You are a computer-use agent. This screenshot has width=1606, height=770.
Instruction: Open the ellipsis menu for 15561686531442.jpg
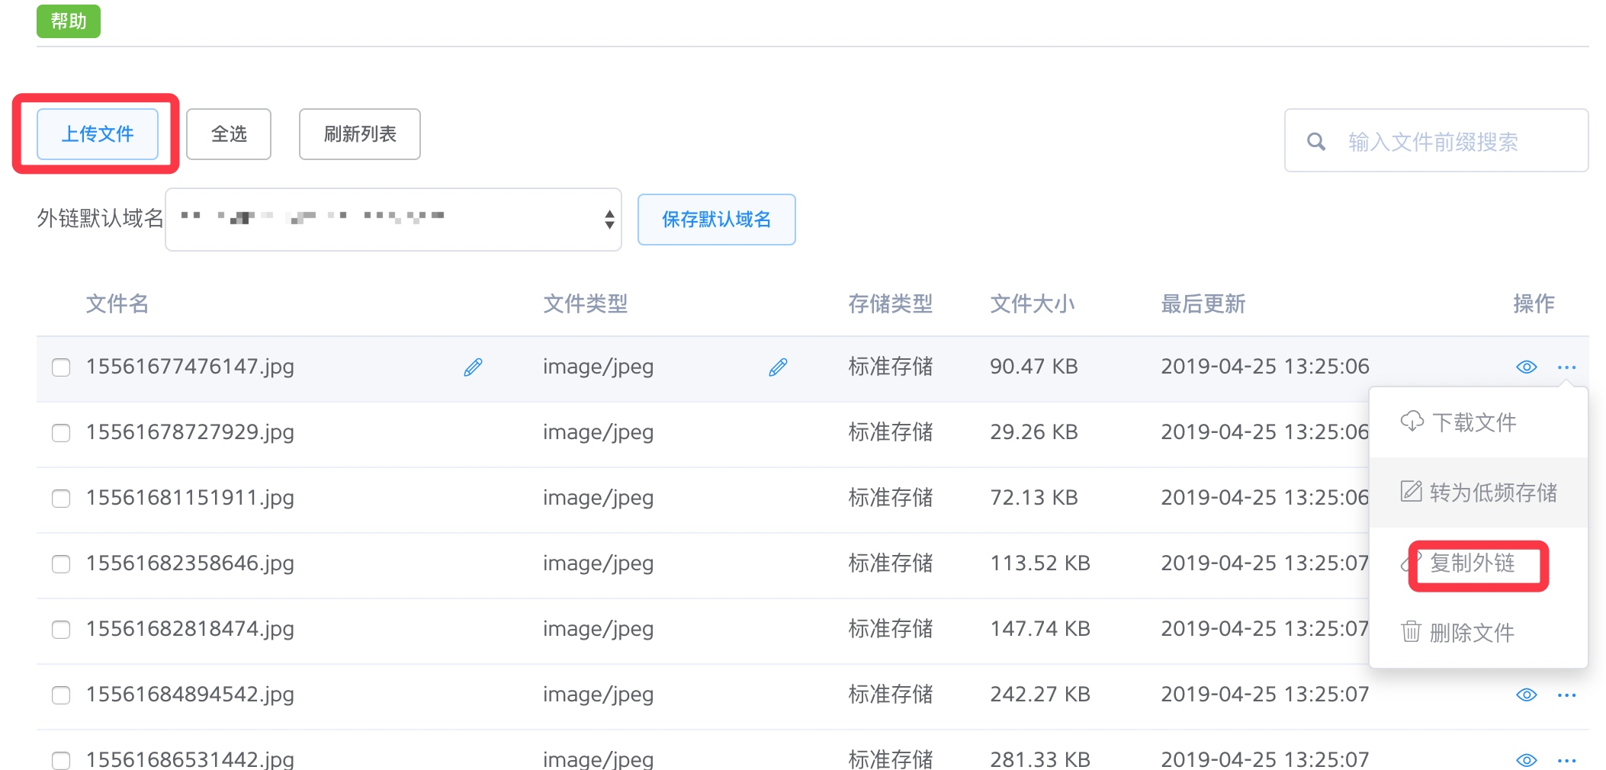[1567, 761]
